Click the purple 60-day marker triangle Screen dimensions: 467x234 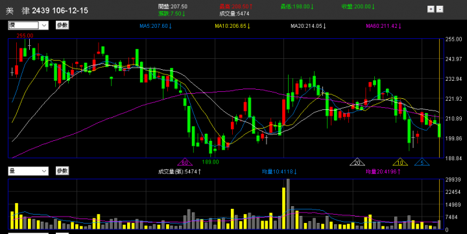click(x=185, y=162)
